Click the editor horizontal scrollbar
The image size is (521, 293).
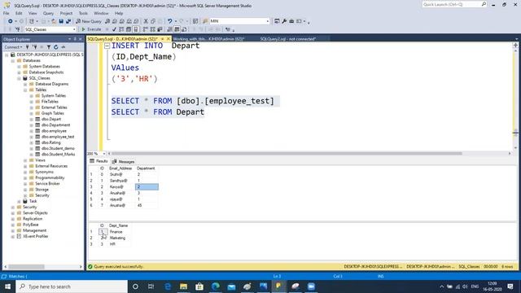pos(287,154)
